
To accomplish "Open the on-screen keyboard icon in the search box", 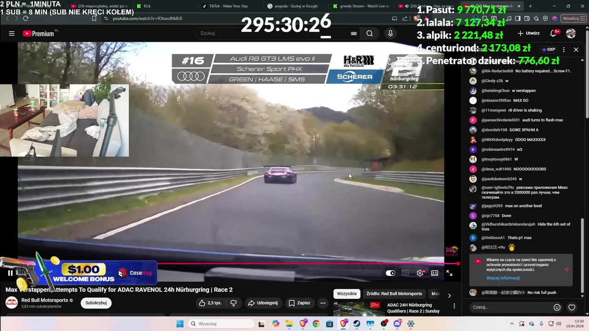I will (x=353, y=34).
